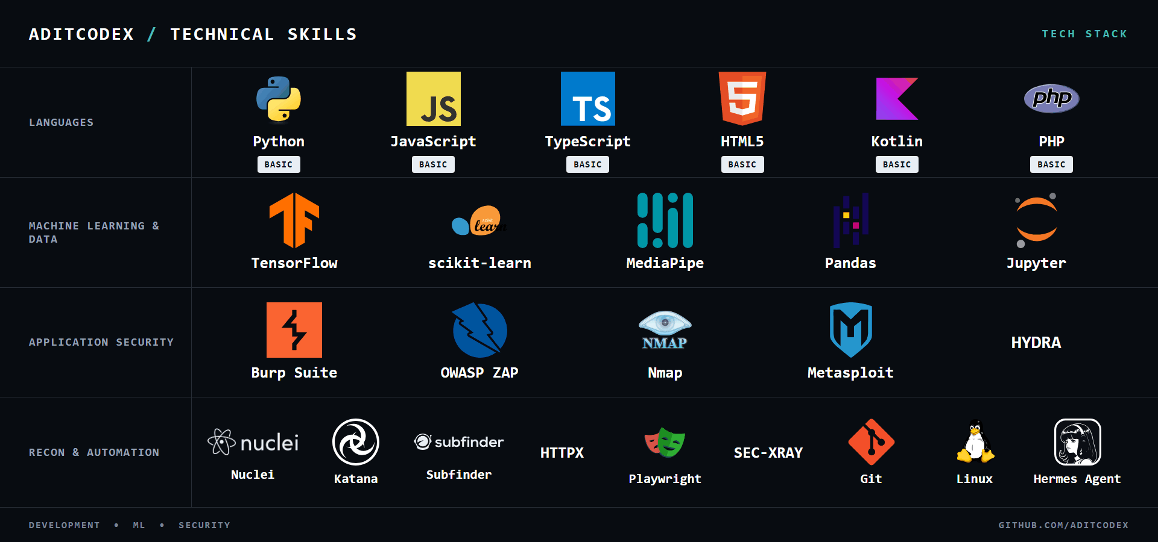Click the TypeScript TS logo
Image resolution: width=1158 pixels, height=542 pixels.
point(587,99)
